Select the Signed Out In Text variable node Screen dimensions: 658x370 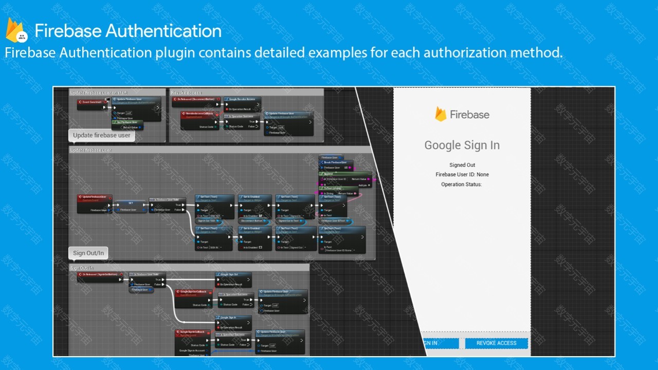point(290,221)
